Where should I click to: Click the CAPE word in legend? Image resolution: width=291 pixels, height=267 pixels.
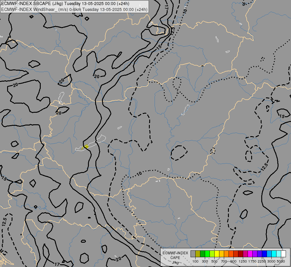pos(175,258)
